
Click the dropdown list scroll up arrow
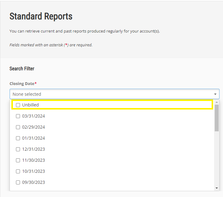(x=217, y=102)
